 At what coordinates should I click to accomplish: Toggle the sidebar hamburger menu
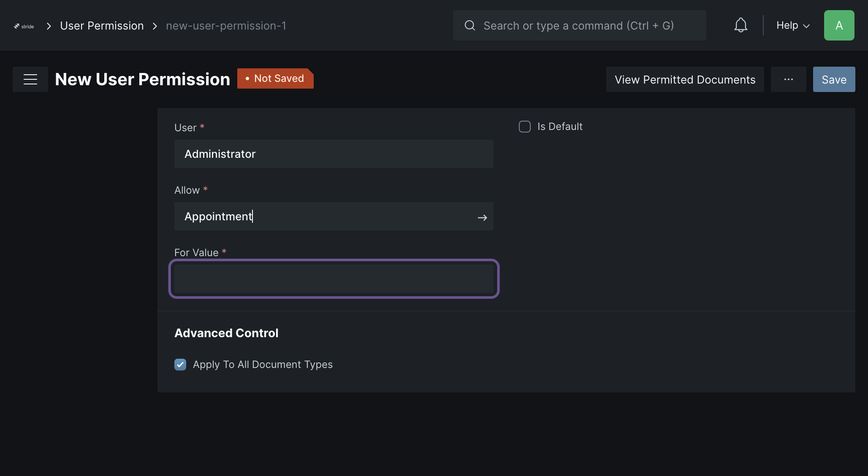(30, 79)
